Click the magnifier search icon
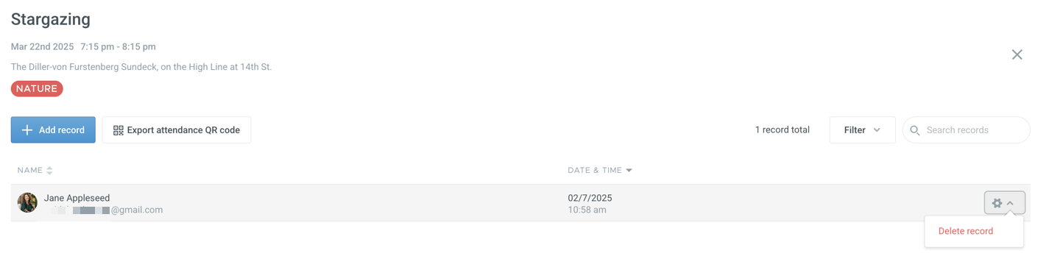Screen dimensions: 1038x270 click(915, 130)
